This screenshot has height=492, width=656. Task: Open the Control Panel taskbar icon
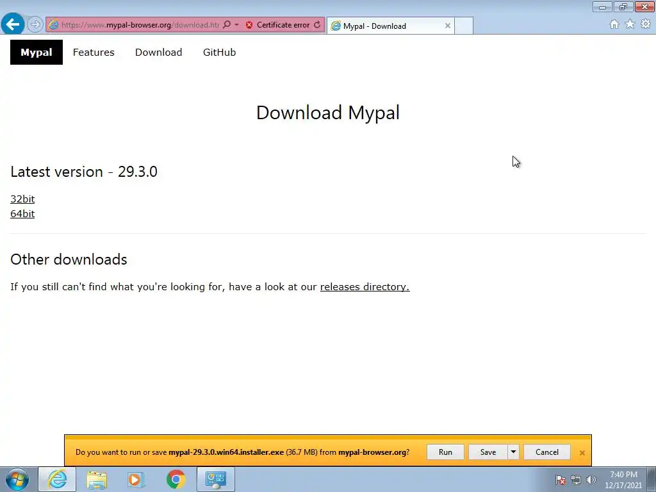pyautogui.click(x=215, y=479)
